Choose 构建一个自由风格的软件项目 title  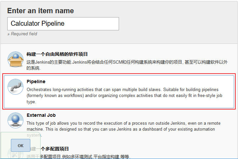click(x=57, y=54)
